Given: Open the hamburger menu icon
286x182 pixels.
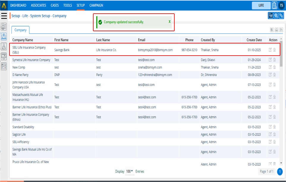Looking at the screenshot, I should point(4,16).
